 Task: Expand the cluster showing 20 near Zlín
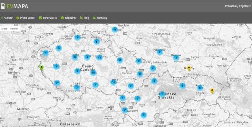[140, 74]
